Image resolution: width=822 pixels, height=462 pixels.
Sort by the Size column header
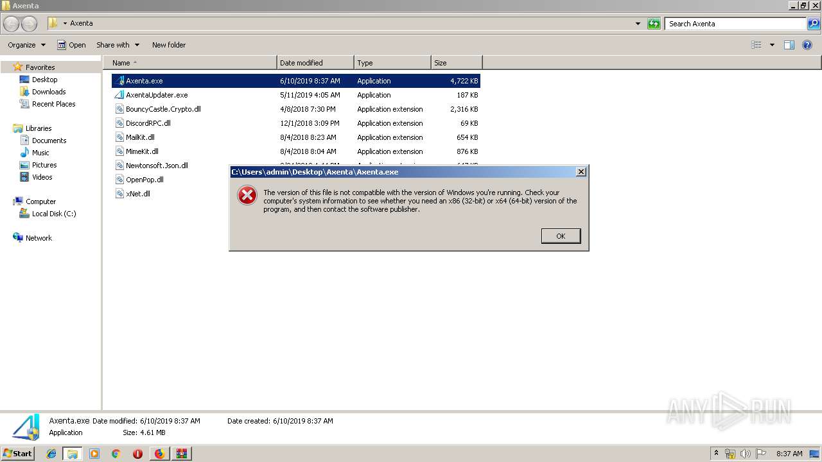click(x=457, y=63)
